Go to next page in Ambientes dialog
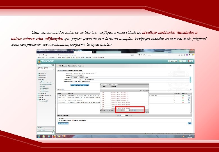219x152 pixels. pyautogui.click(x=133, y=110)
